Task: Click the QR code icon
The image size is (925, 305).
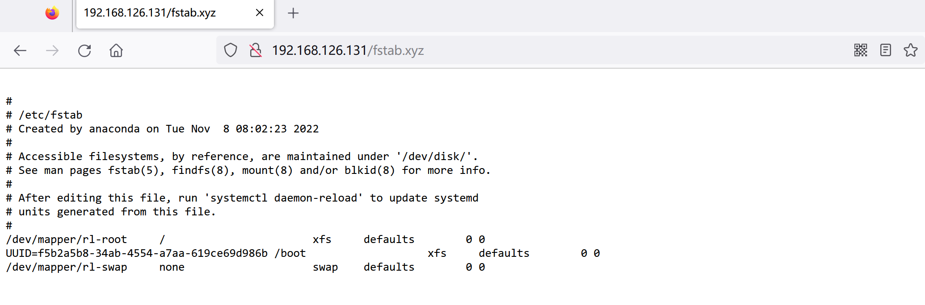Action: click(x=860, y=50)
